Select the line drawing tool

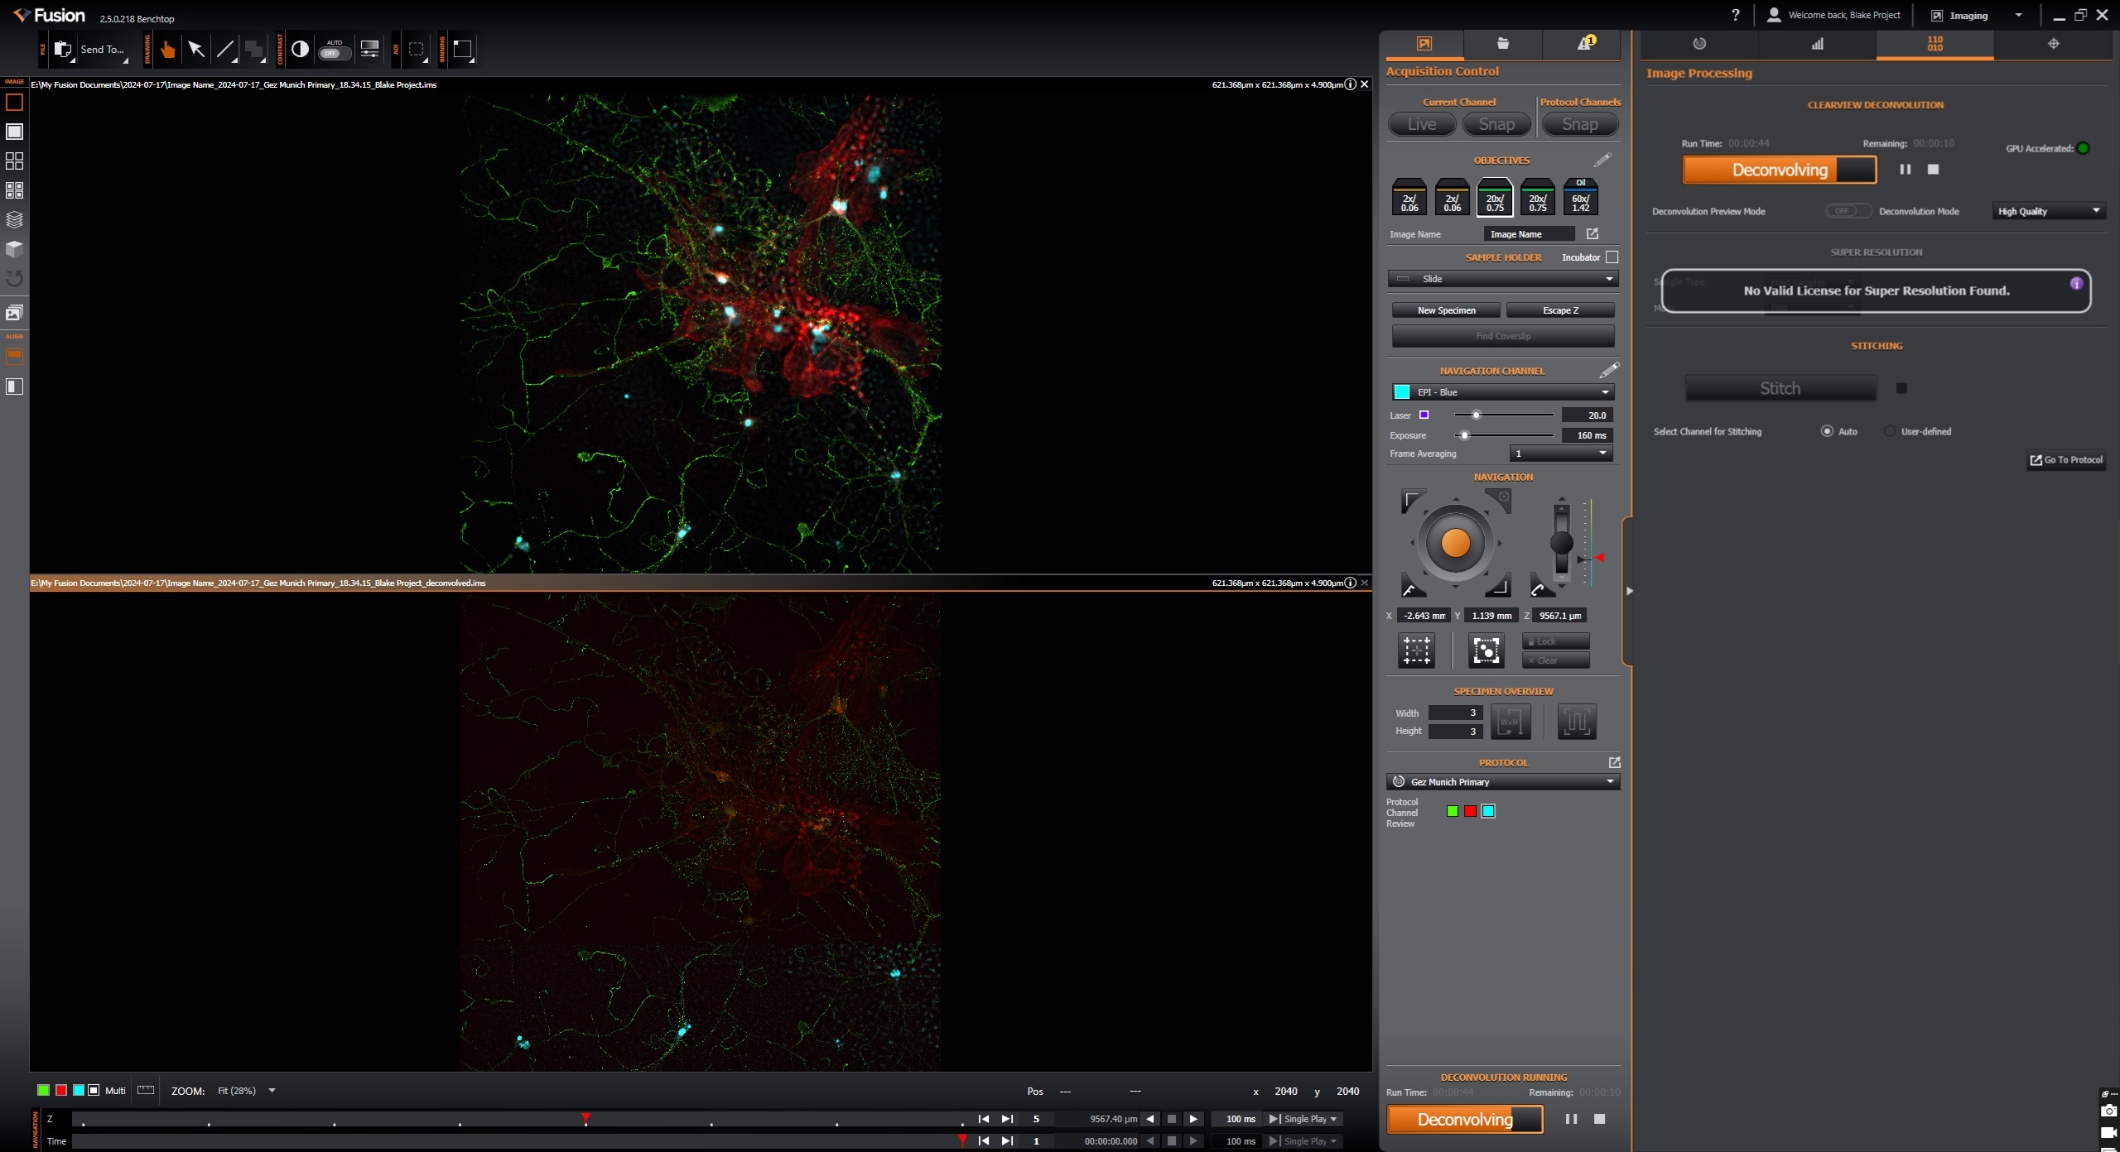point(224,50)
